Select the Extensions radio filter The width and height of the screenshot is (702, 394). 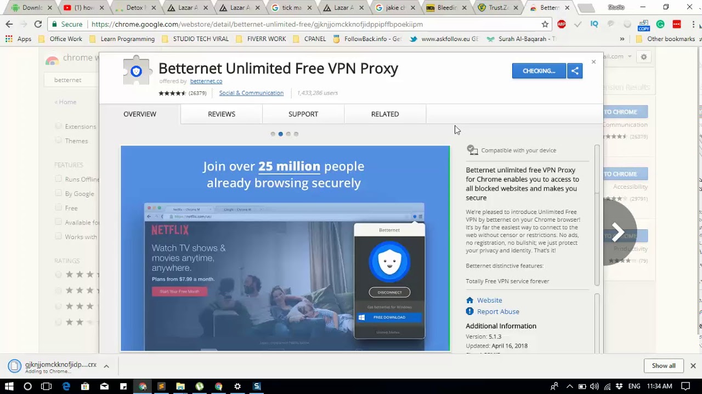[58, 126]
